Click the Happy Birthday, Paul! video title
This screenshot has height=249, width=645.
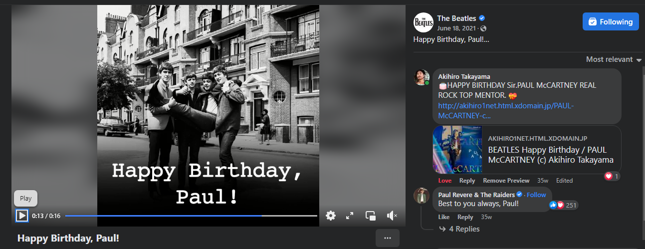pos(68,238)
